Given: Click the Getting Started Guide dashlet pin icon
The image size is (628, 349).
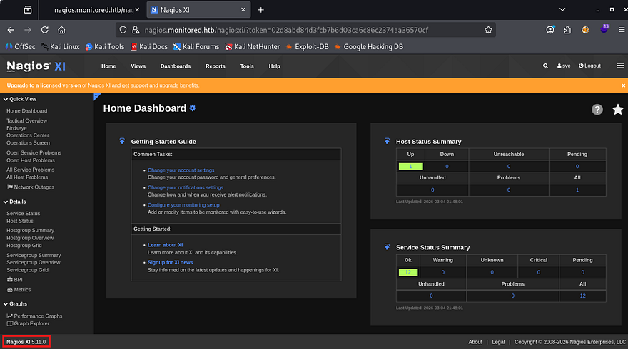Looking at the screenshot, I should [122, 141].
